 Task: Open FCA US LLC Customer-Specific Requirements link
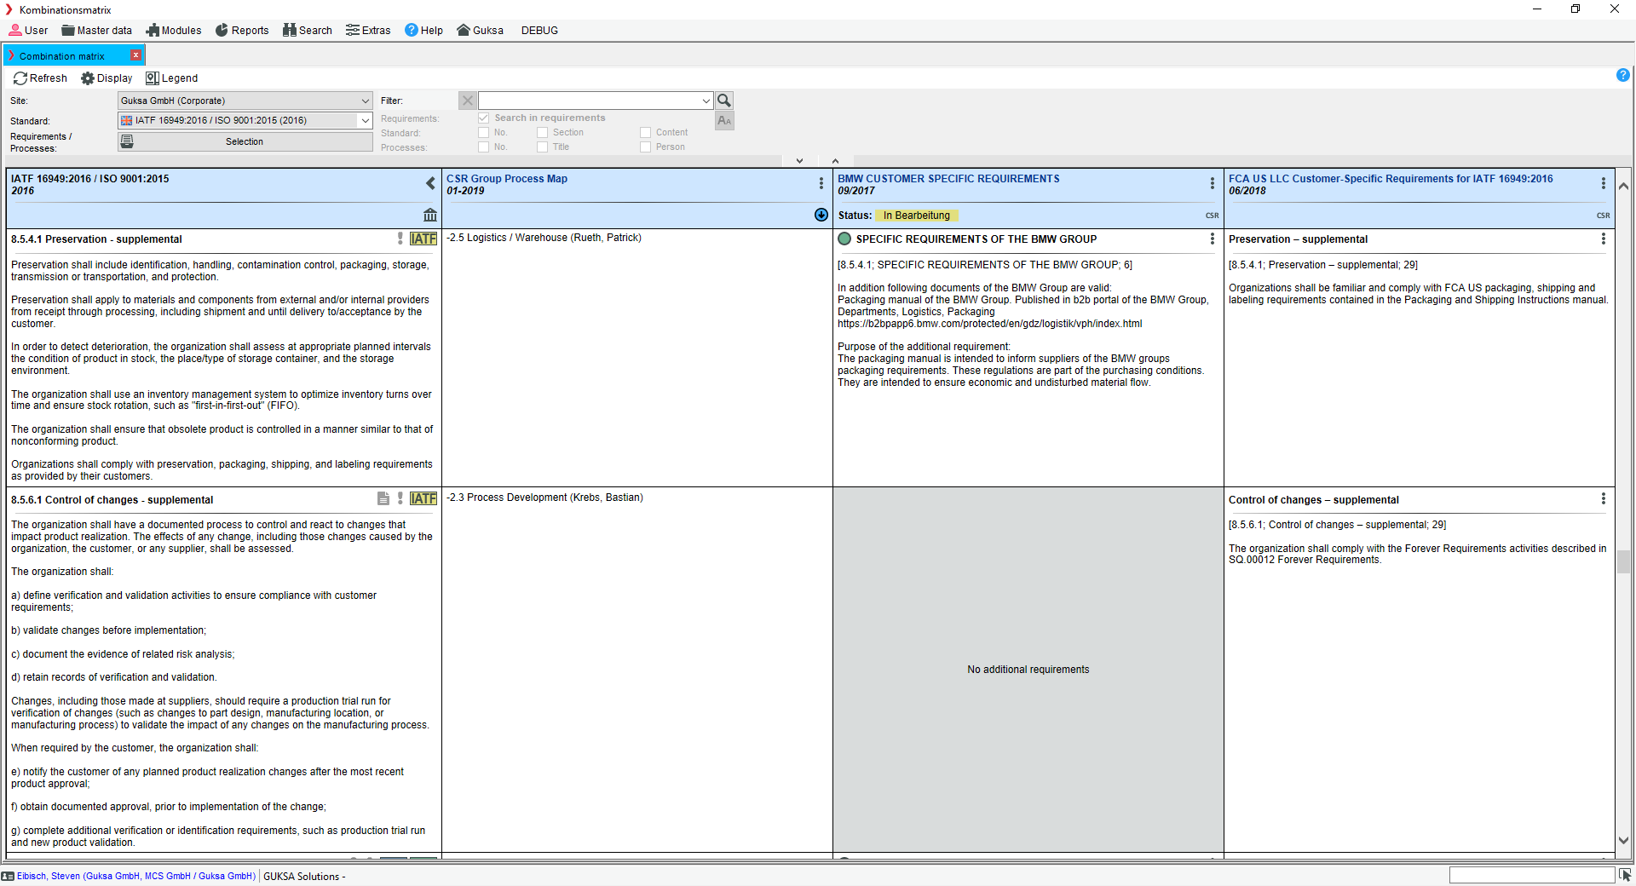pyautogui.click(x=1391, y=179)
